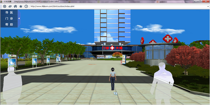Screen dimensions: 210x105
Task: Open the history clock icon
Action: point(26,6)
